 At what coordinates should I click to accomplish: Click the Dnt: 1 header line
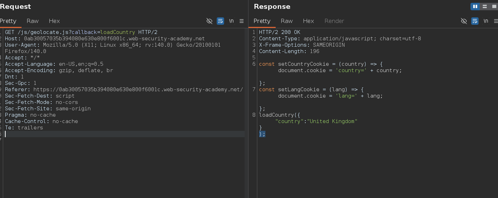tap(14, 77)
